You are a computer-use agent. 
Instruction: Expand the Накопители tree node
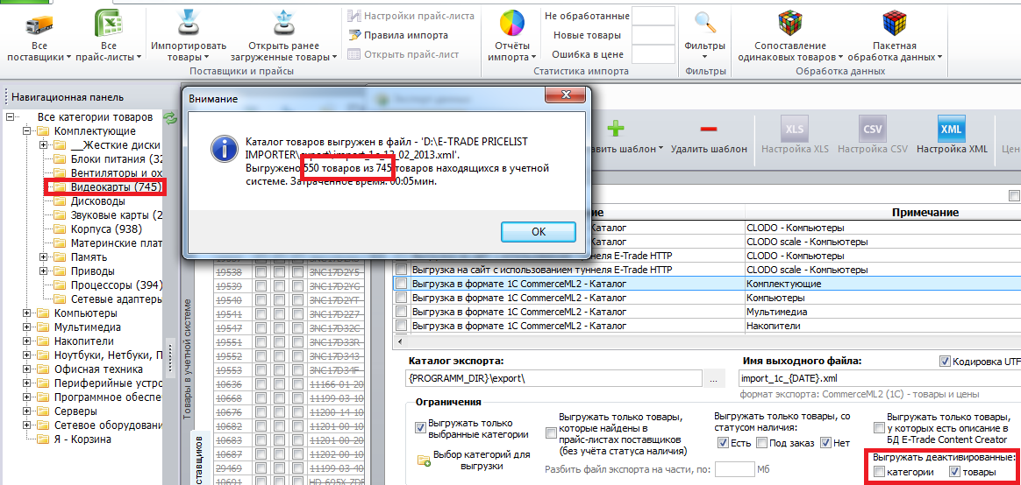pyautogui.click(x=27, y=341)
